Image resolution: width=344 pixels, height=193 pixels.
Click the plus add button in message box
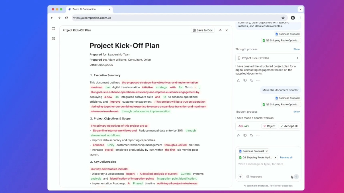241,177
